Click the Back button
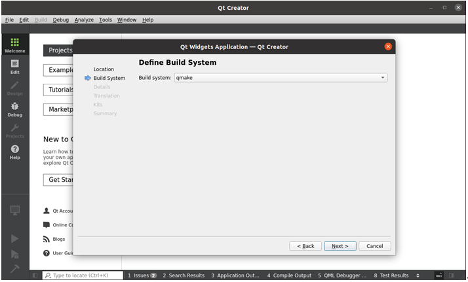The image size is (468, 282). (305, 246)
